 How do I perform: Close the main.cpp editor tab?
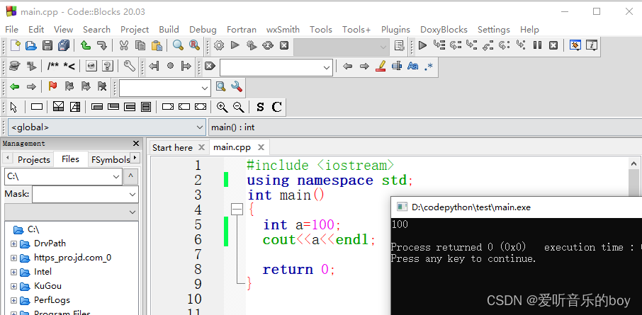point(261,147)
